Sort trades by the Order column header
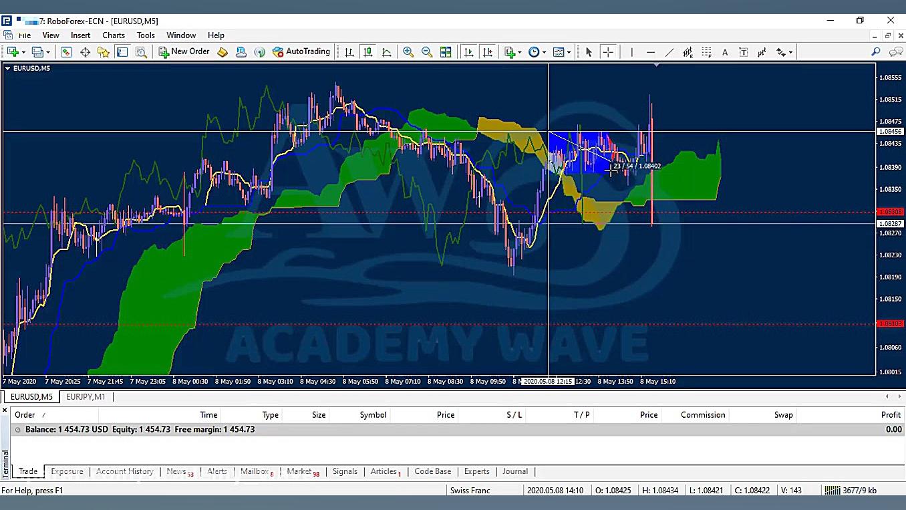The width and height of the screenshot is (906, 510). 25,415
